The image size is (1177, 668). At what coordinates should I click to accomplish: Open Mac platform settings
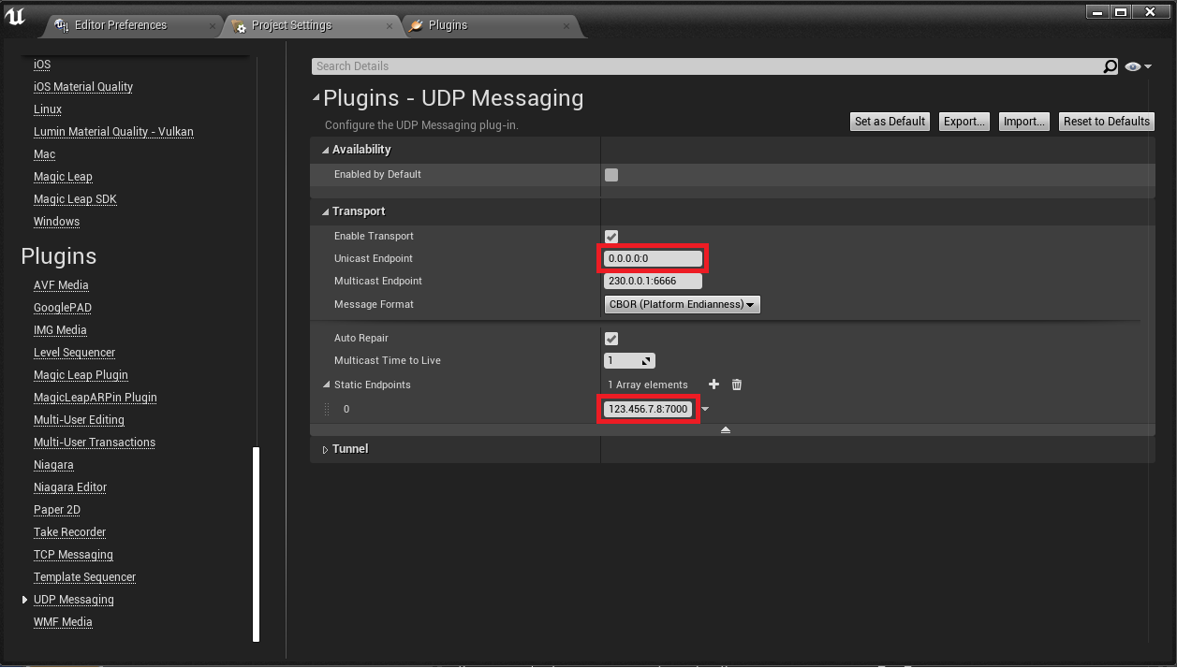point(44,154)
